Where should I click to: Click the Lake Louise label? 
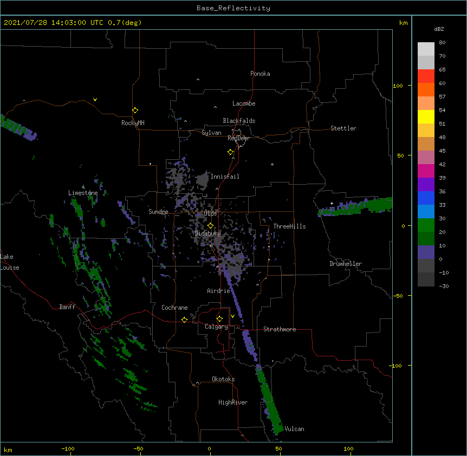pos(10,262)
